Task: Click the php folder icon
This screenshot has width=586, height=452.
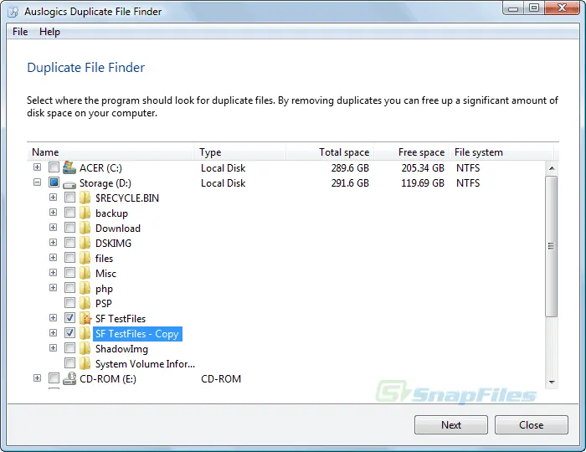Action: tap(85, 288)
